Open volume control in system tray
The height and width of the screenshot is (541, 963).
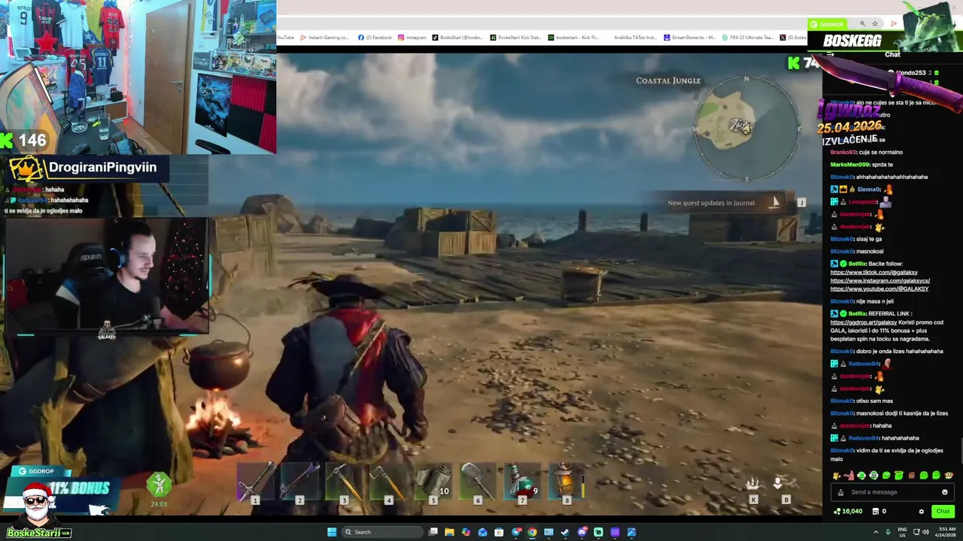point(925,532)
